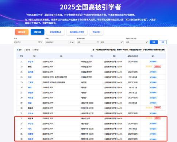
Task: Click red 通知他 button in row 32
Action: tap(157, 118)
